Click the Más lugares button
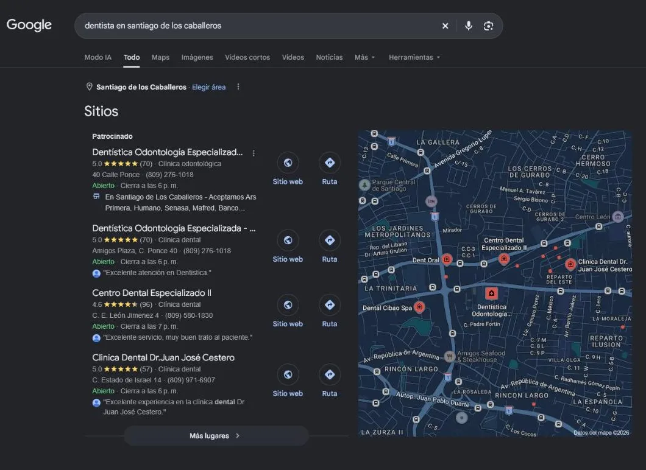The height and width of the screenshot is (470, 646). (x=216, y=435)
